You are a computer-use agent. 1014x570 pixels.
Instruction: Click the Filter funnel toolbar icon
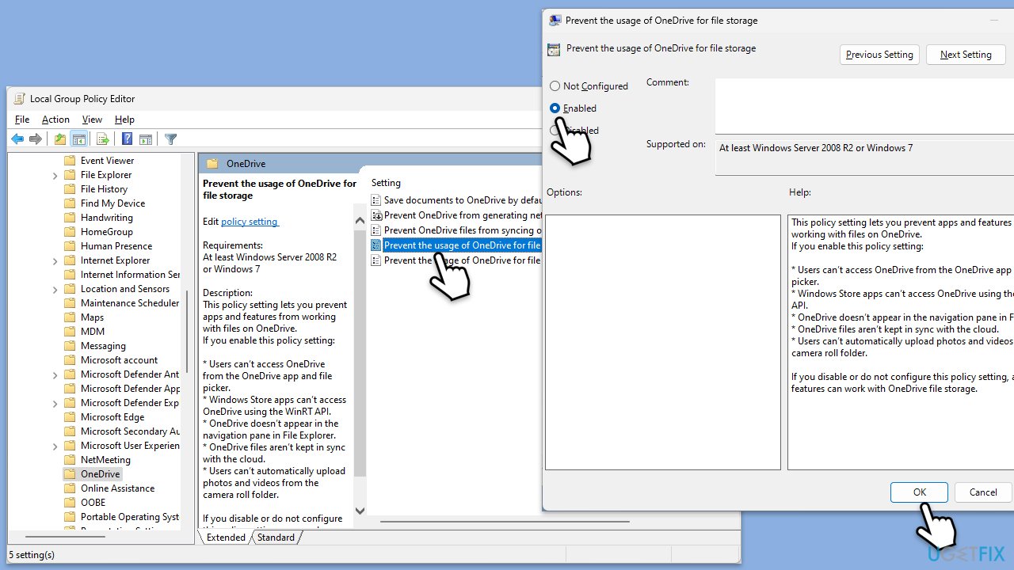tap(170, 139)
